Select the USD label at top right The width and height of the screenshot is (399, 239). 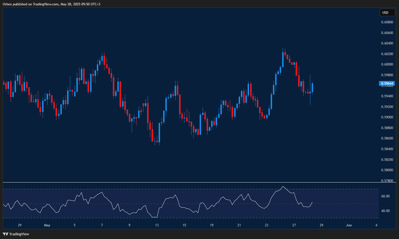click(387, 12)
